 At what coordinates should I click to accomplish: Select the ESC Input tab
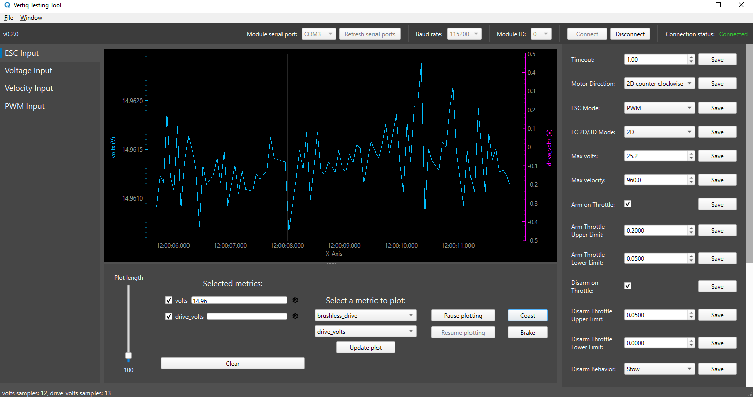pyautogui.click(x=50, y=53)
